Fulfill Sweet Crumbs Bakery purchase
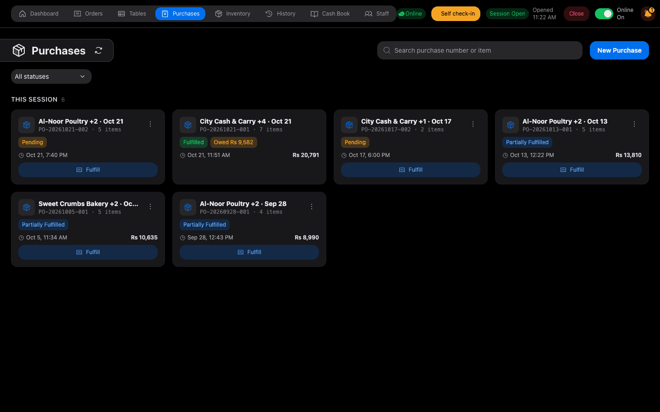Screen dimensions: 660x412 click(88, 252)
